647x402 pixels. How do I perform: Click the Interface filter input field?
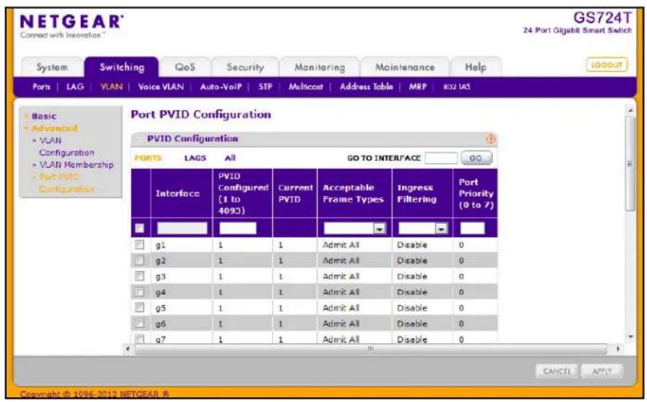[x=182, y=228]
